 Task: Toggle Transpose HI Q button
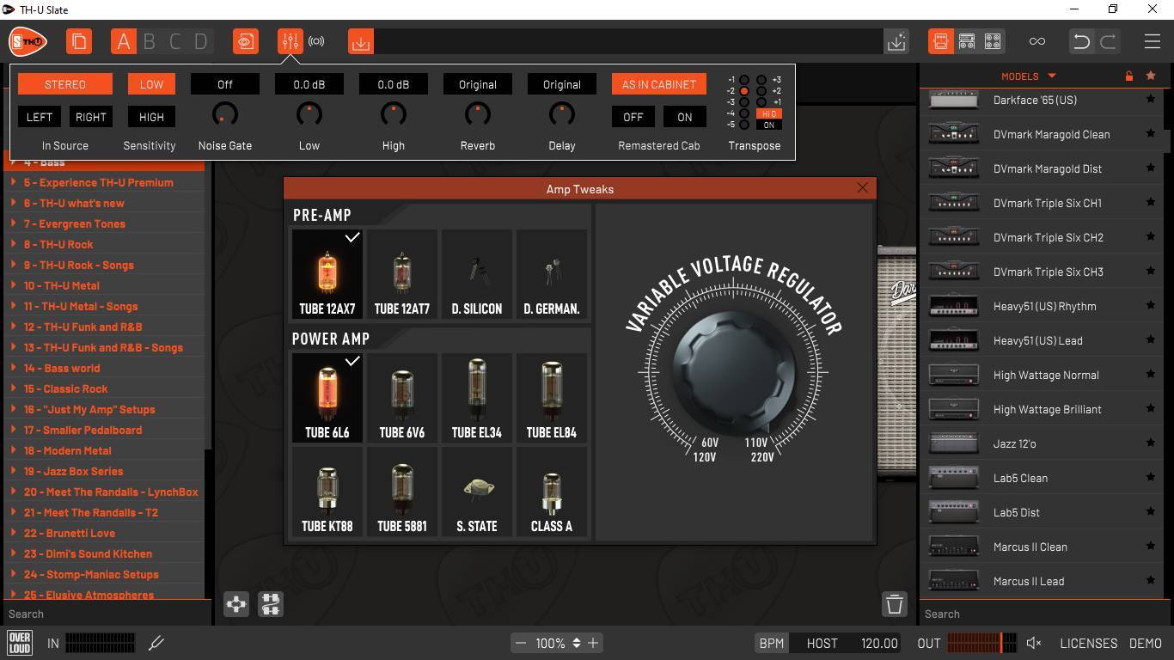(769, 113)
